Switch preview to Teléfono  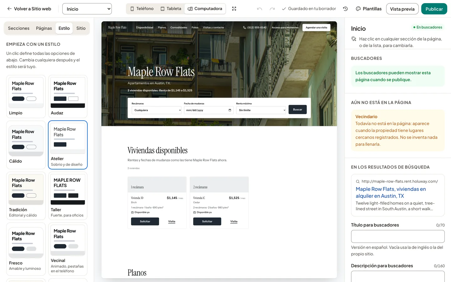142,9
